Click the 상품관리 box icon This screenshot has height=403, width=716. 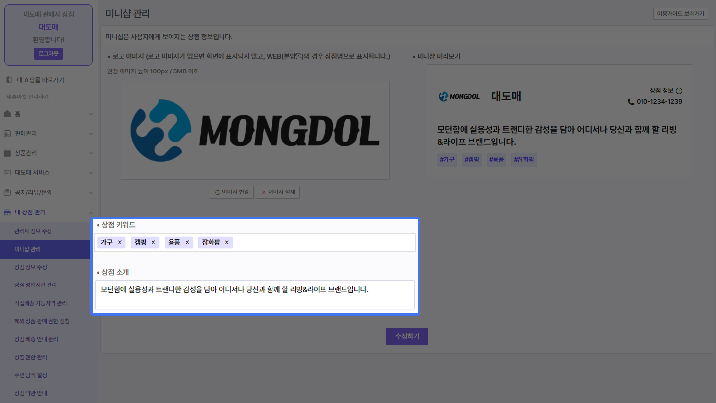pyautogui.click(x=7, y=153)
